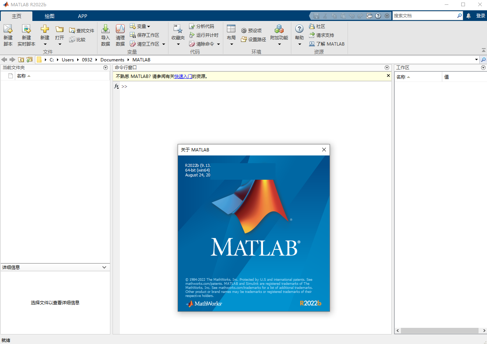Click the Import Data icon
Screen dimensions: 487x344
click(106, 29)
